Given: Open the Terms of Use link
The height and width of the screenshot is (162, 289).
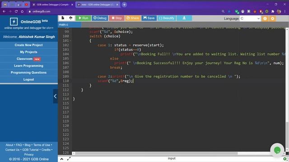Looking at the screenshot, I should 42,145.
